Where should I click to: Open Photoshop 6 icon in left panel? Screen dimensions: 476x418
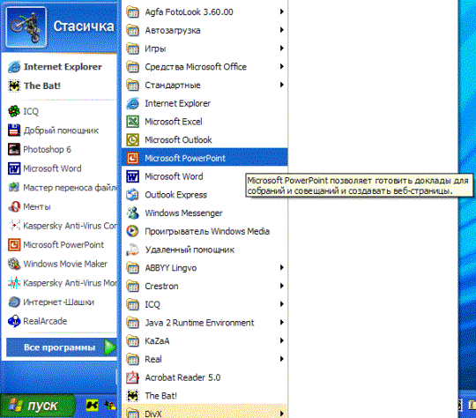click(14, 149)
